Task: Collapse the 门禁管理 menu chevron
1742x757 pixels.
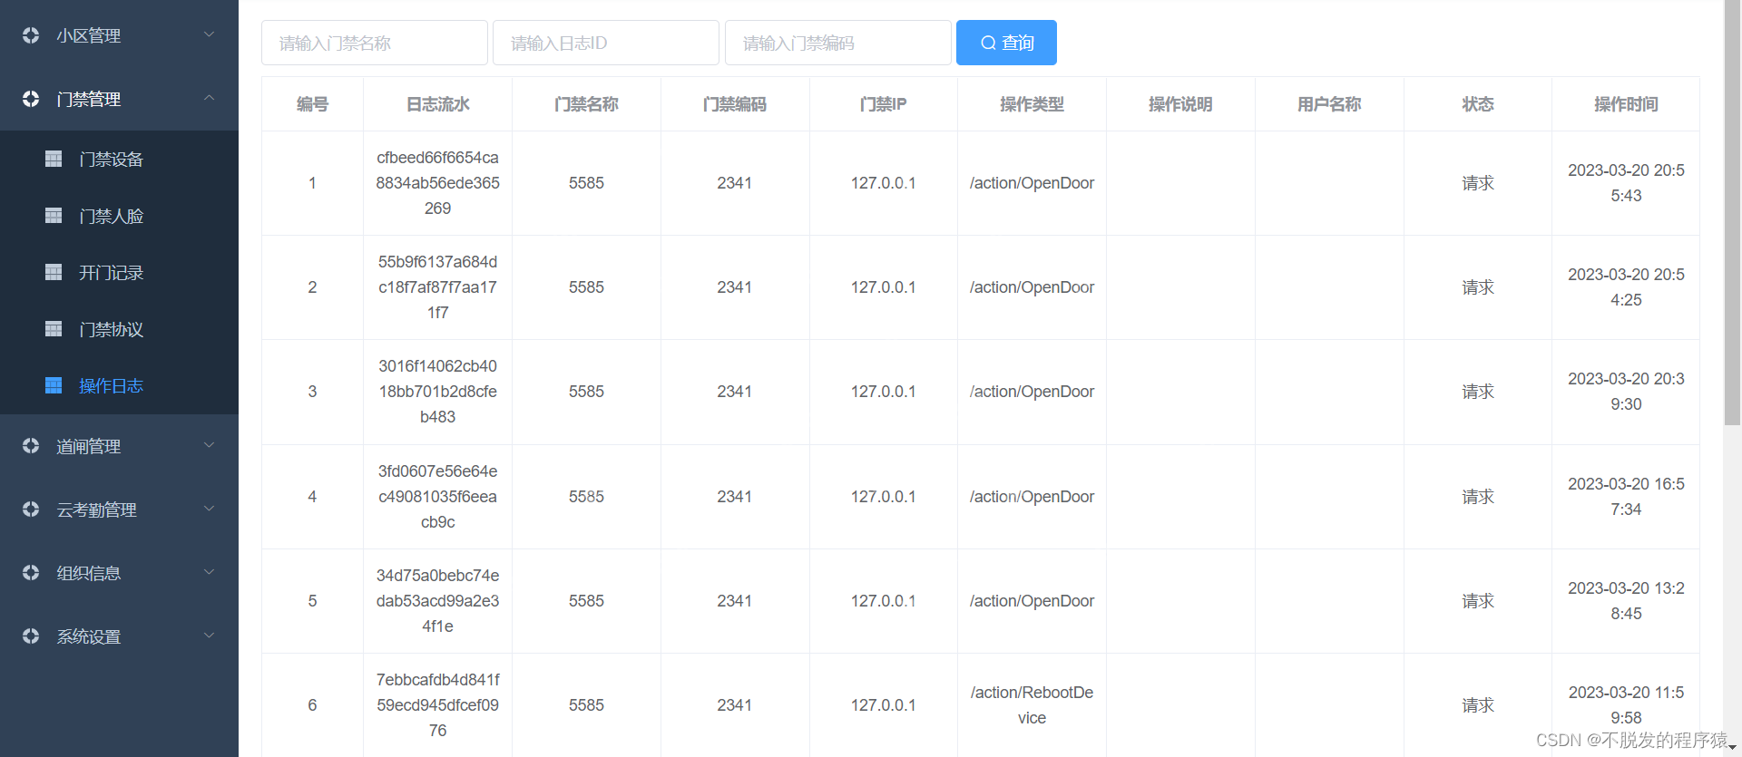Action: [210, 98]
